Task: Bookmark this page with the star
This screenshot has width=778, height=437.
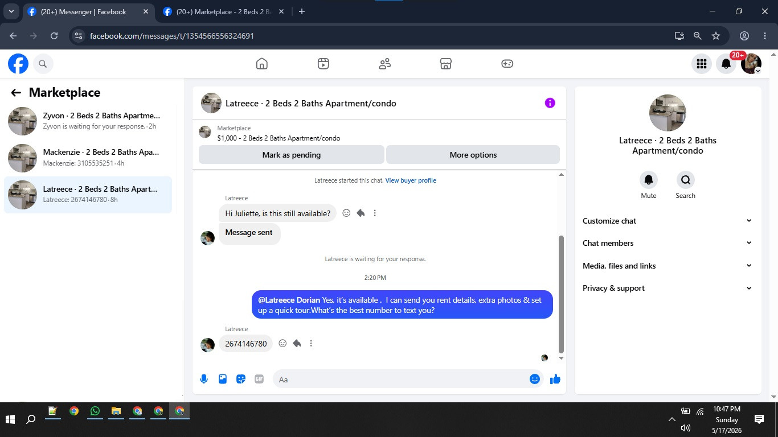Action: point(716,35)
